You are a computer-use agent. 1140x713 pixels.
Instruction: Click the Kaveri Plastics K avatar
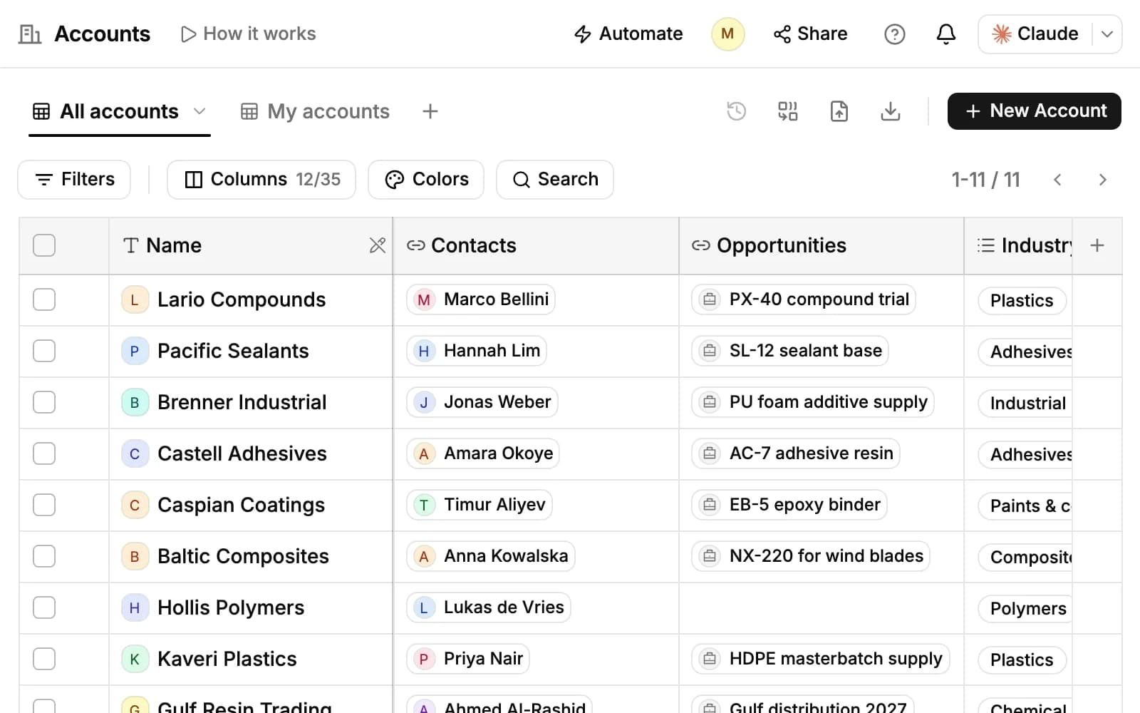135,659
